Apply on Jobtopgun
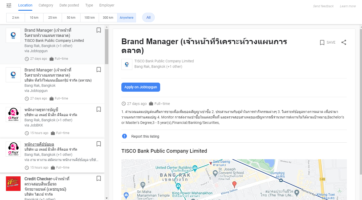Viewport: 362px width, 200px height. [141, 87]
